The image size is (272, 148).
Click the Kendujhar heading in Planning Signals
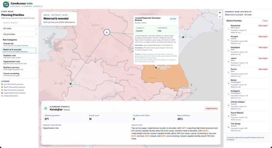coord(56,110)
